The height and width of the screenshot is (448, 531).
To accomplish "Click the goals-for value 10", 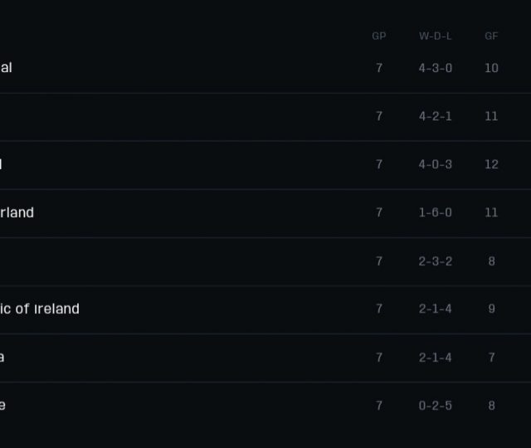I will point(491,68).
